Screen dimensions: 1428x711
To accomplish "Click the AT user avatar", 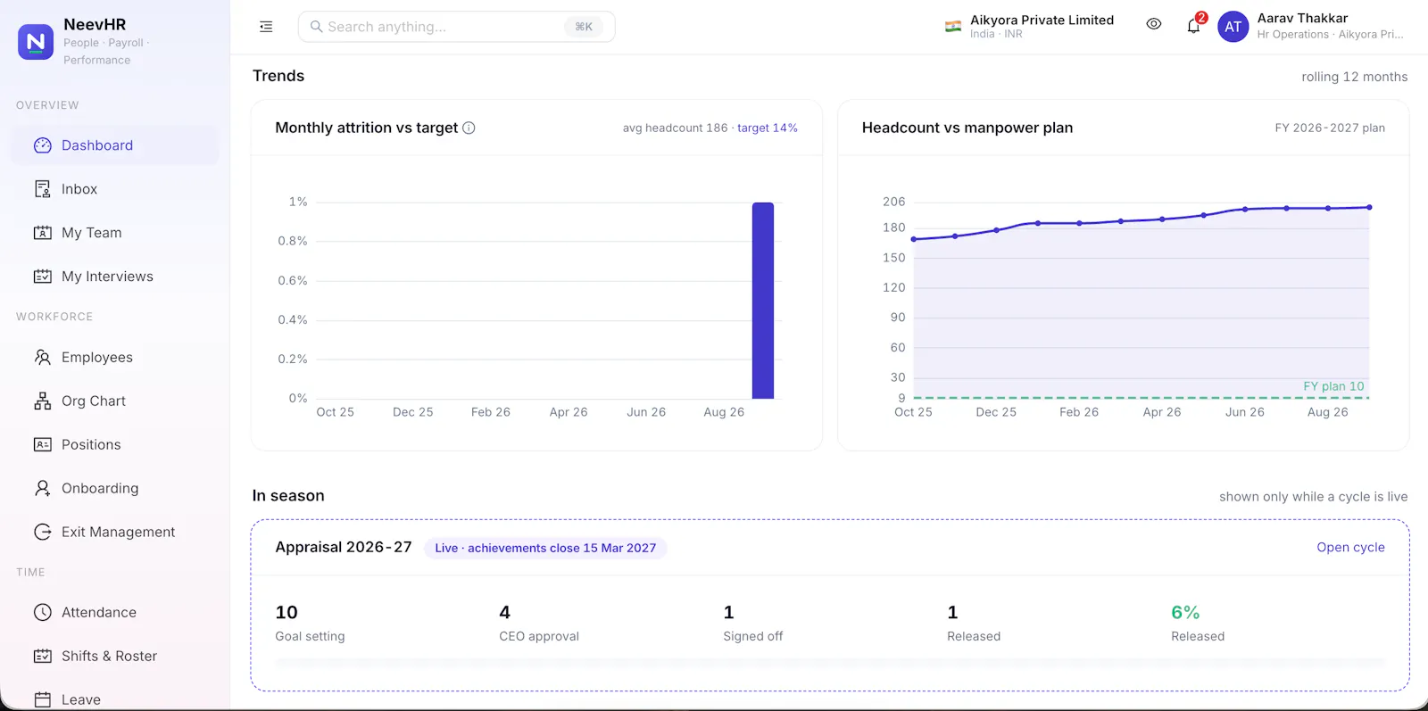I will (1233, 27).
